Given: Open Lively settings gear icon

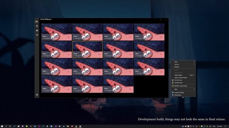Looking at the screenshot, I should coord(37,95).
